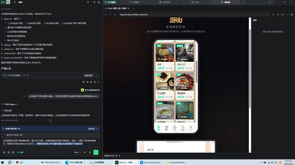The height and width of the screenshot is (165, 295).
Task: Select the TRAE browser page tab
Action: (x=117, y=9)
